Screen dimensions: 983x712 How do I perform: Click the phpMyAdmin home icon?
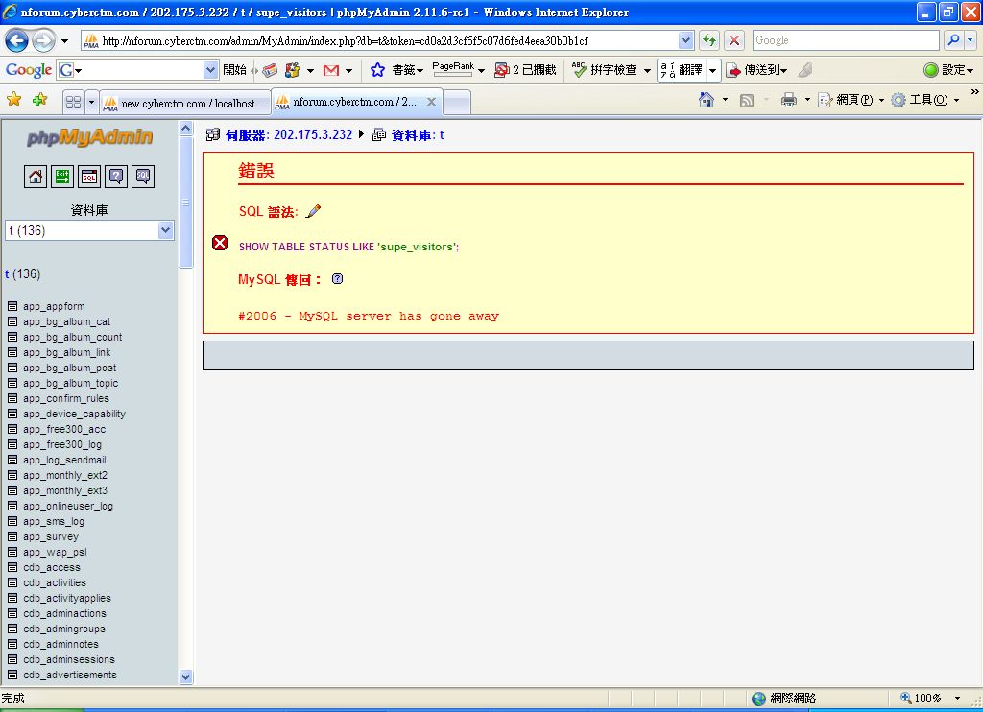click(36, 176)
